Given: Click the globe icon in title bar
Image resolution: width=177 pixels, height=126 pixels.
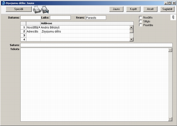Looking at the screenshot, I should click(3, 3).
